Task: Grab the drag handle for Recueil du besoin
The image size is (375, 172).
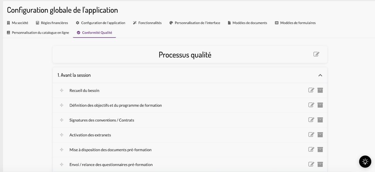Action: [62, 90]
